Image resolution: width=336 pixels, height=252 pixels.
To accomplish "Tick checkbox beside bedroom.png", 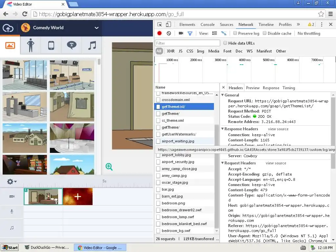I will pyautogui.click(x=158, y=203).
